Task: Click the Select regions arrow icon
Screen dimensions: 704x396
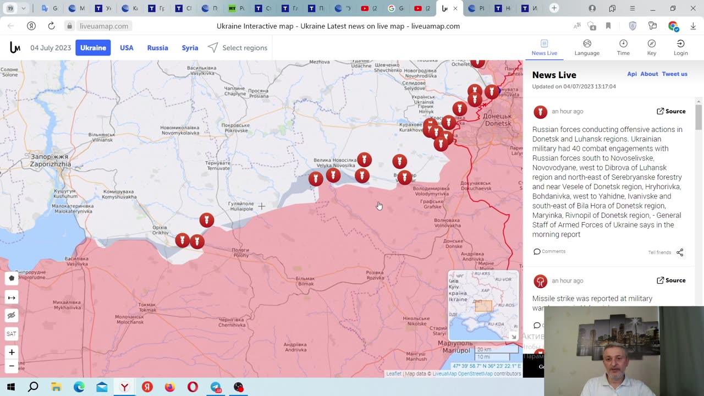Action: pos(213,48)
